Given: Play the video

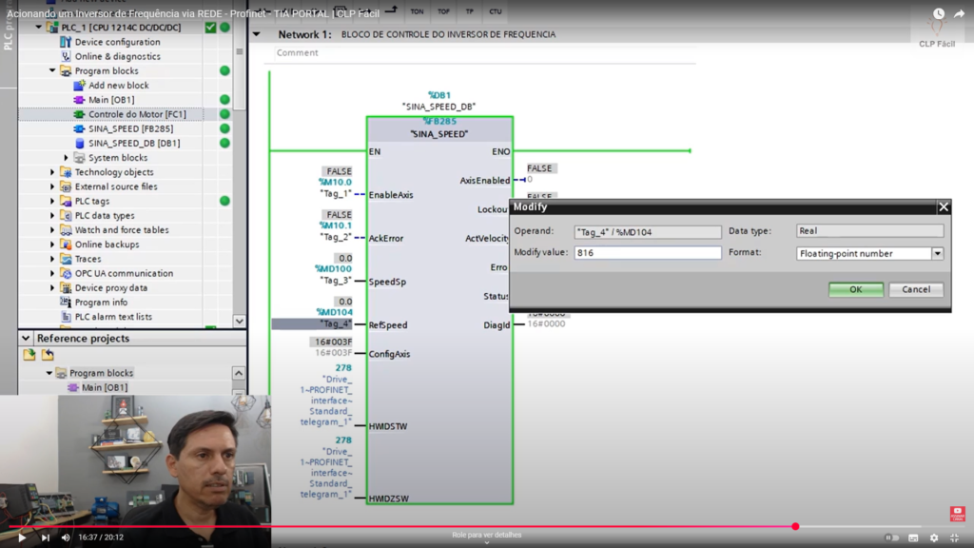Looking at the screenshot, I should click(22, 538).
